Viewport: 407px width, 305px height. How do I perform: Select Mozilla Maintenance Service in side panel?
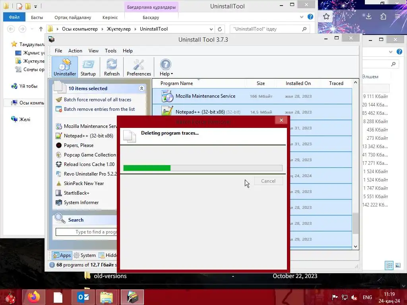tap(86, 126)
